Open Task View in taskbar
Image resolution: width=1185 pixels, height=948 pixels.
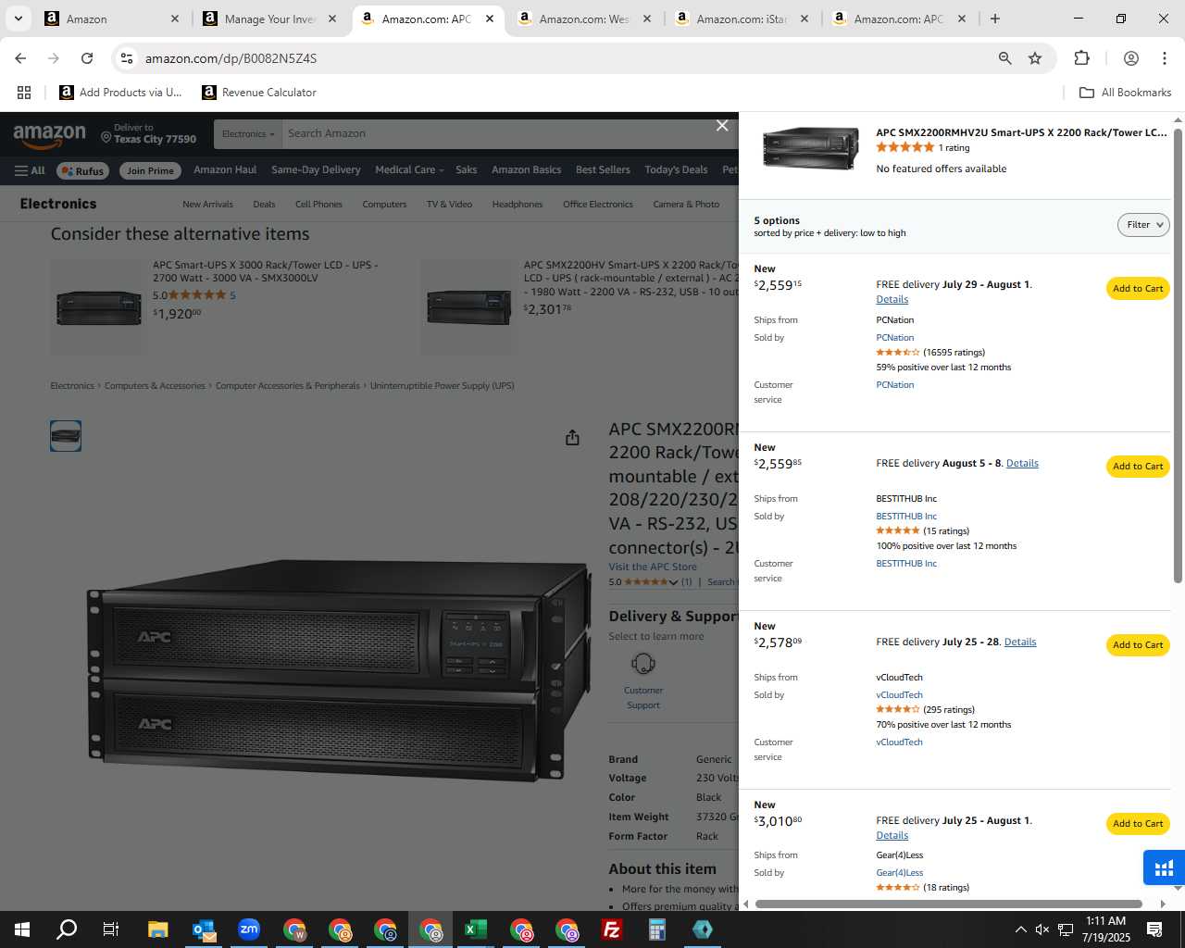tap(111, 929)
